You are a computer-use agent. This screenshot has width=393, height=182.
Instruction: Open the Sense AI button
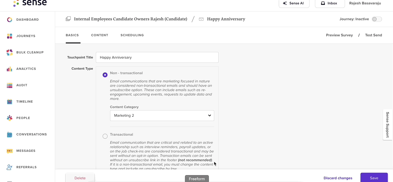(x=294, y=4)
